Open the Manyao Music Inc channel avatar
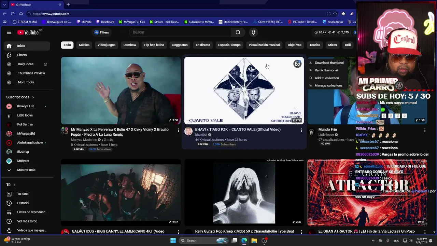The width and height of the screenshot is (437, 246). tap(65, 131)
